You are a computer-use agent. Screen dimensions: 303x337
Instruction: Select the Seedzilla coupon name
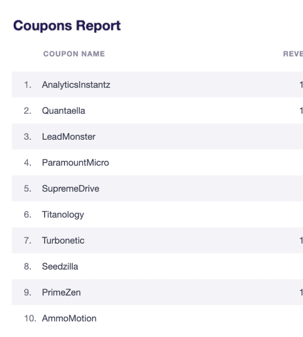[x=60, y=266]
